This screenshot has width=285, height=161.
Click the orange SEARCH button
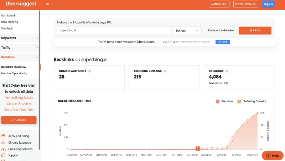(x=255, y=31)
